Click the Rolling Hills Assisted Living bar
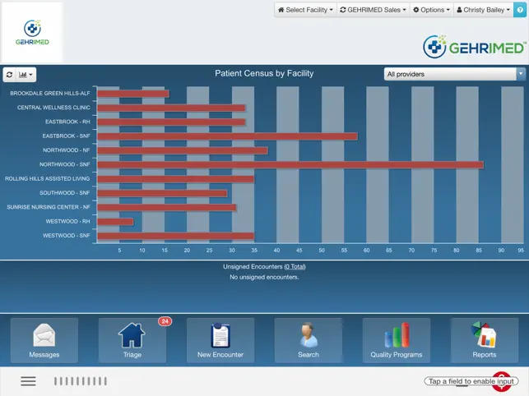The width and height of the screenshot is (529, 396). click(x=175, y=179)
